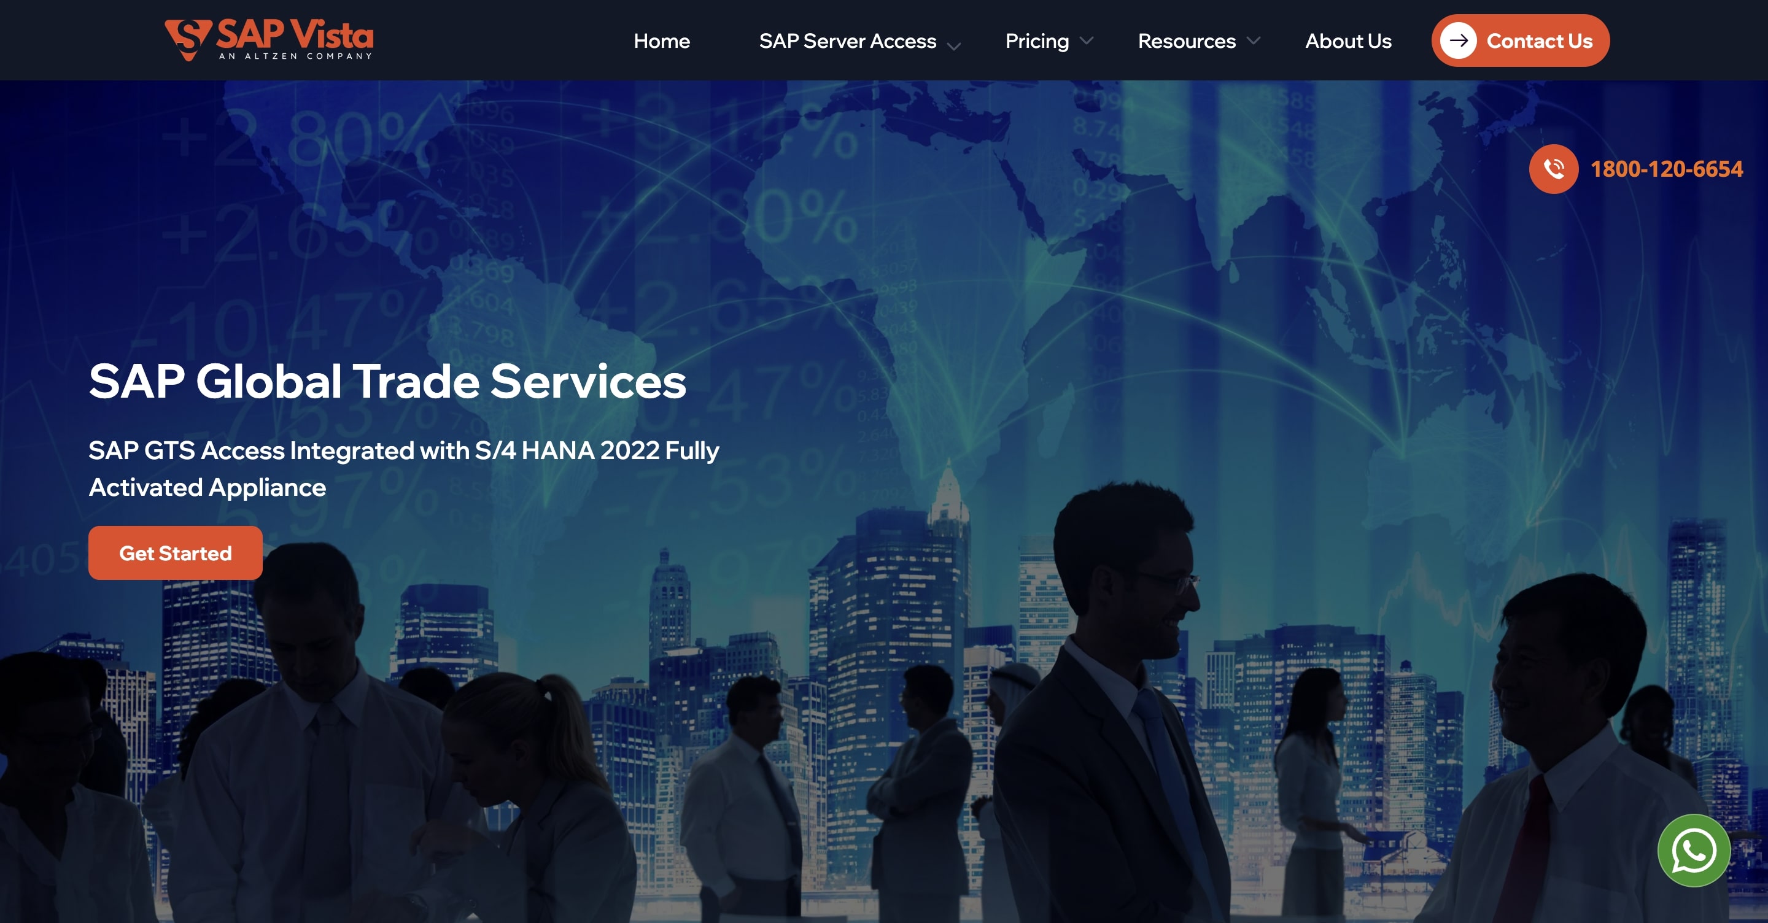Open the Resources dropdown menu
The height and width of the screenshot is (923, 1768).
[x=1254, y=42]
